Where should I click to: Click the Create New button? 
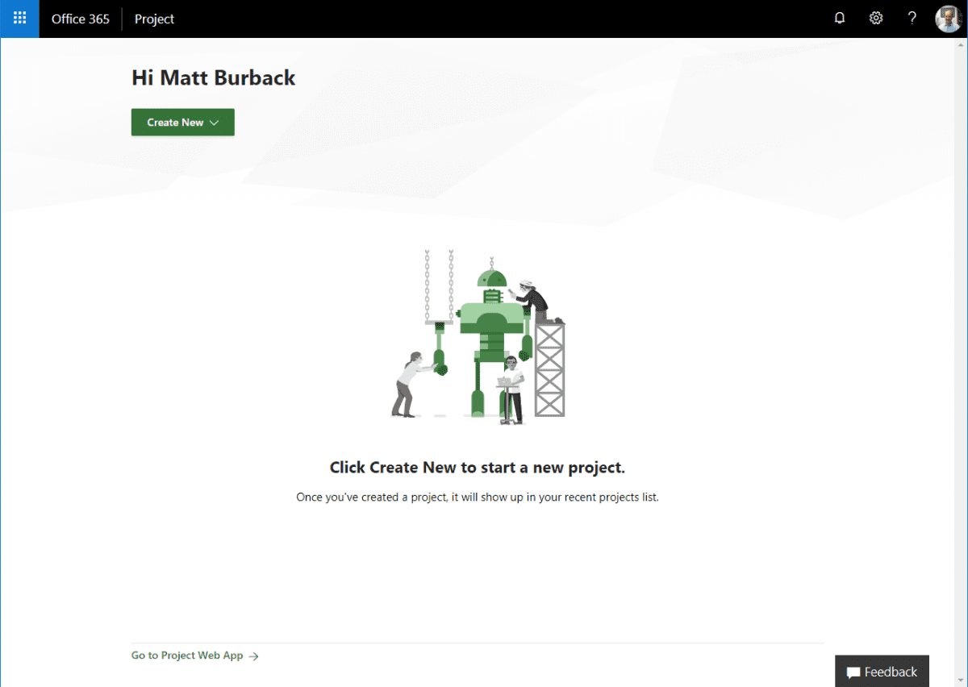pos(182,122)
